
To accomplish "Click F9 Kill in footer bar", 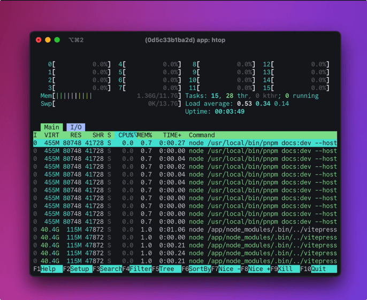I will (x=285, y=269).
